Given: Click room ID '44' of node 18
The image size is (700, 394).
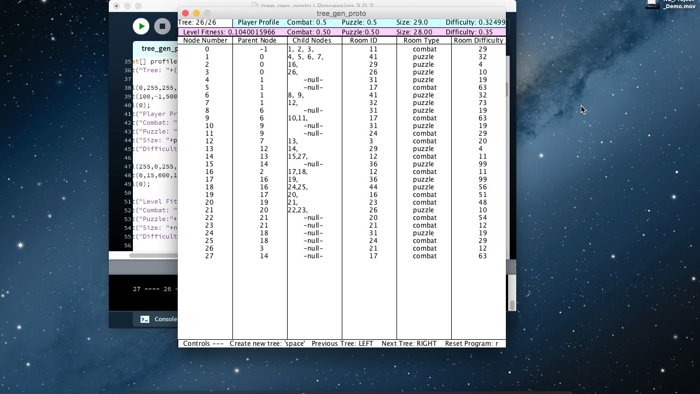Looking at the screenshot, I should point(374,187).
